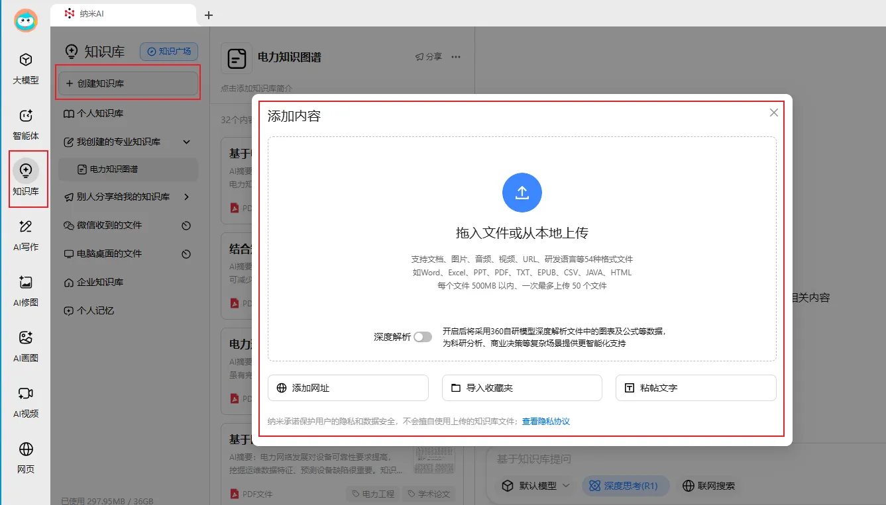The width and height of the screenshot is (886, 505).
Task: Close the 添加内容 dialog
Action: (x=773, y=113)
